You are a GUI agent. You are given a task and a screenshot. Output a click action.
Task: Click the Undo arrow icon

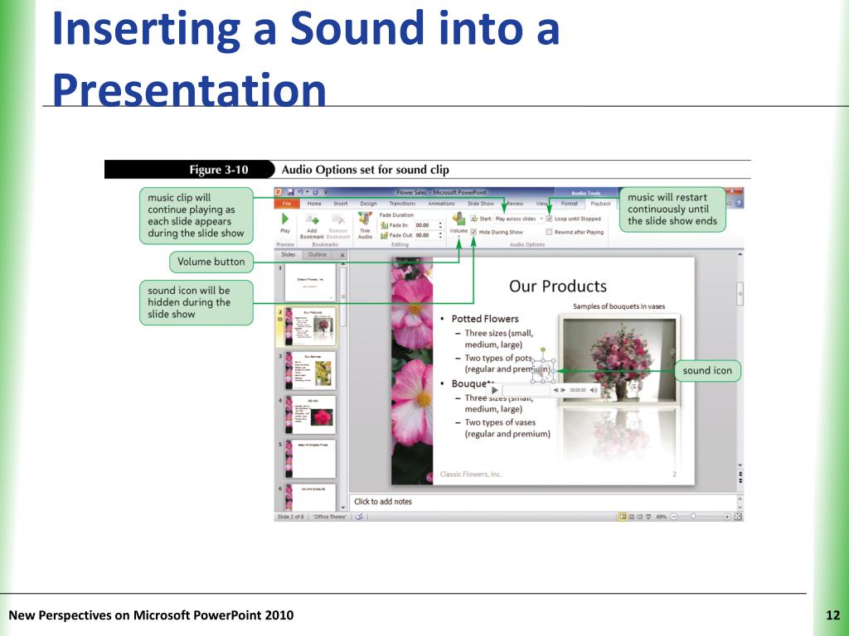(x=301, y=192)
